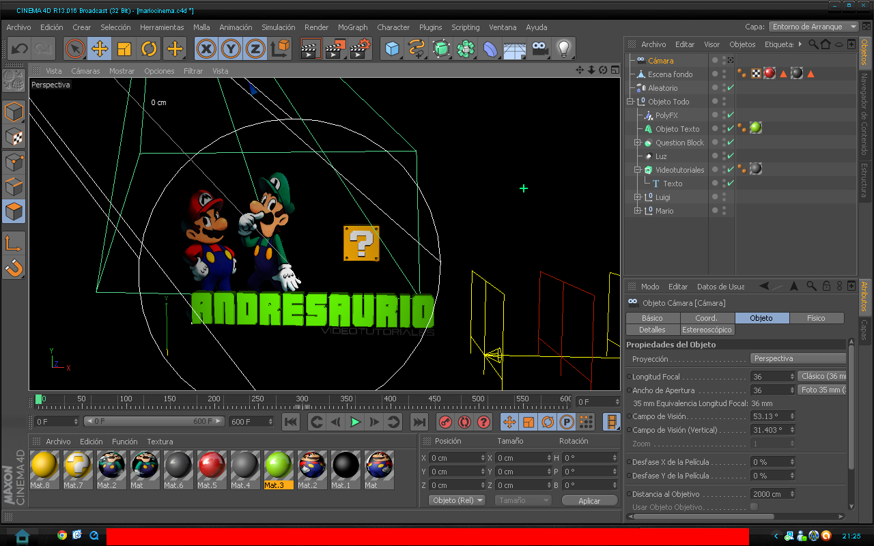Click the Record Active Objects button

click(x=445, y=422)
